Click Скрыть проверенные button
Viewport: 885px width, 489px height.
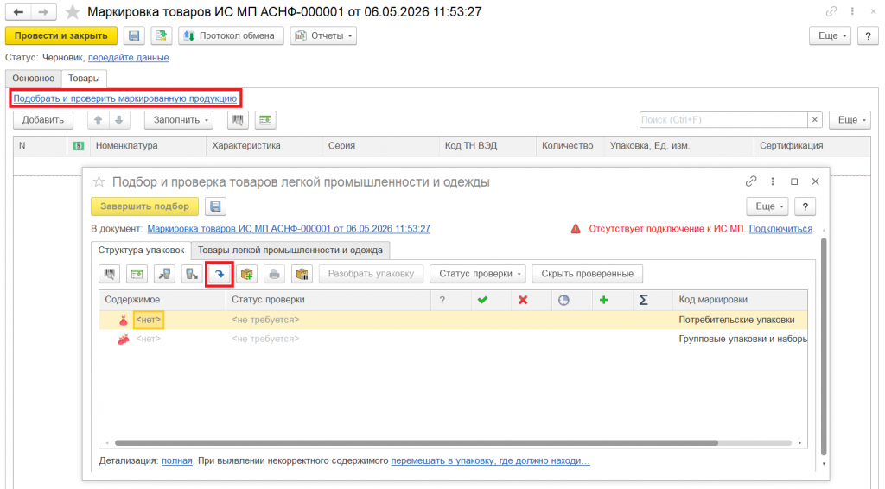tap(587, 274)
